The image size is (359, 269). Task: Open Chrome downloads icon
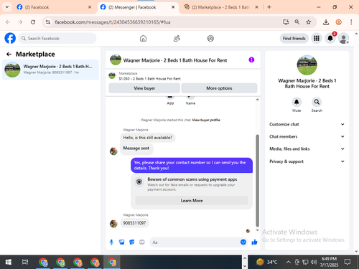coord(326,22)
